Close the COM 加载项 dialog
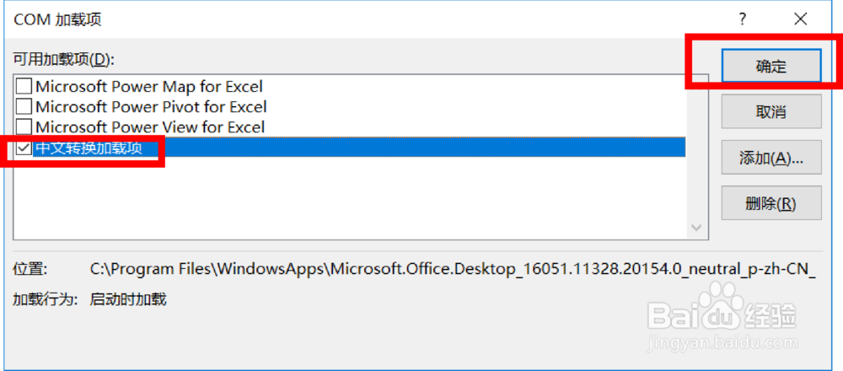The image size is (843, 371). (799, 19)
